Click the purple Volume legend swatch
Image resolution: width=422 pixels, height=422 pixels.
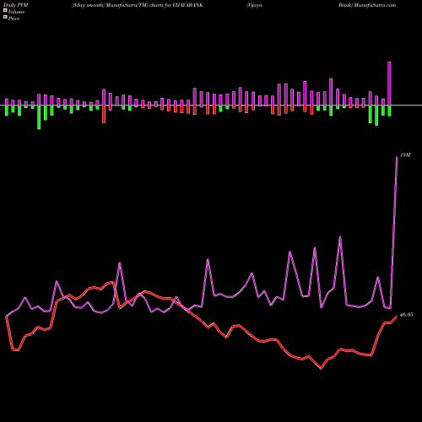pos(5,10)
